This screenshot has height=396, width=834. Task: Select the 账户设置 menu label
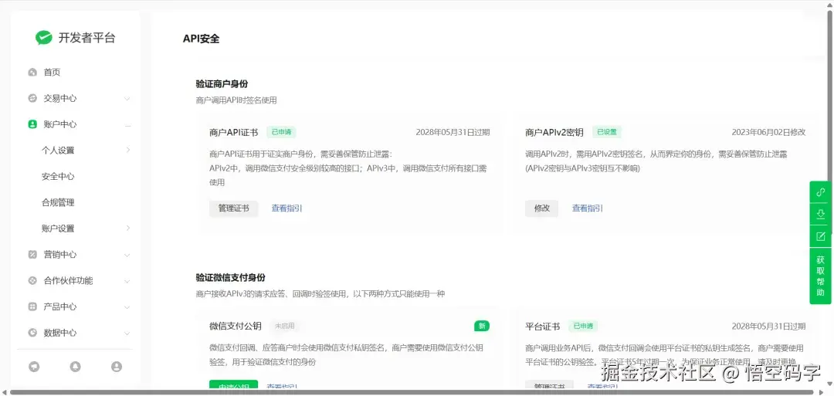point(58,228)
